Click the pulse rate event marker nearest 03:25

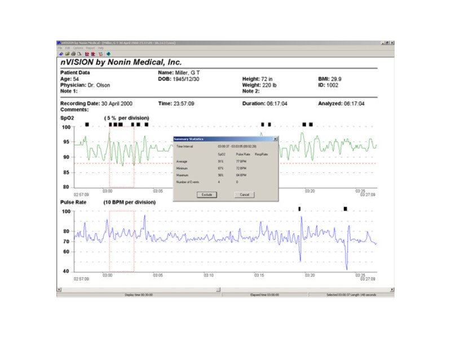point(346,209)
